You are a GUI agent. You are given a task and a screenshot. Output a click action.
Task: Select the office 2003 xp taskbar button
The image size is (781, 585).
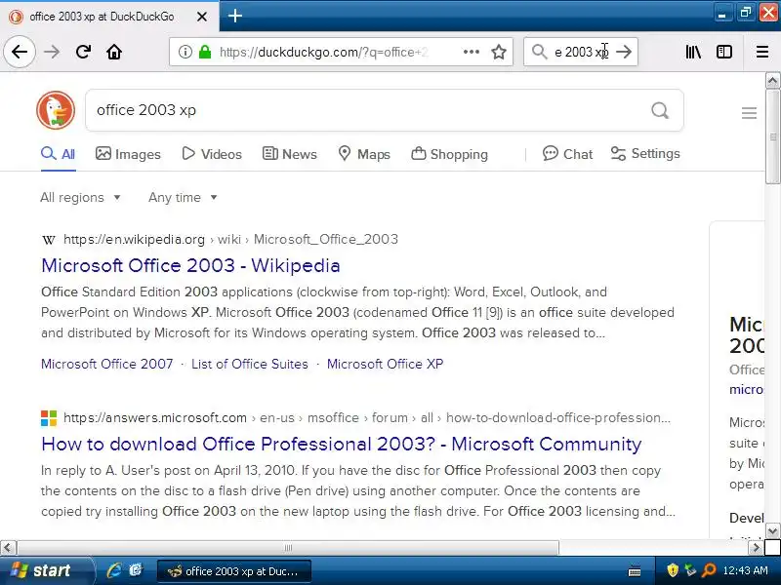[x=234, y=570]
